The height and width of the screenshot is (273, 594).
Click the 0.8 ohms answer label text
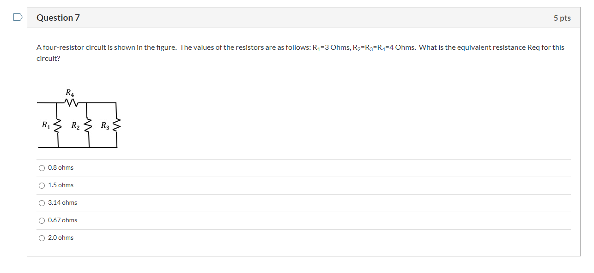60,168
